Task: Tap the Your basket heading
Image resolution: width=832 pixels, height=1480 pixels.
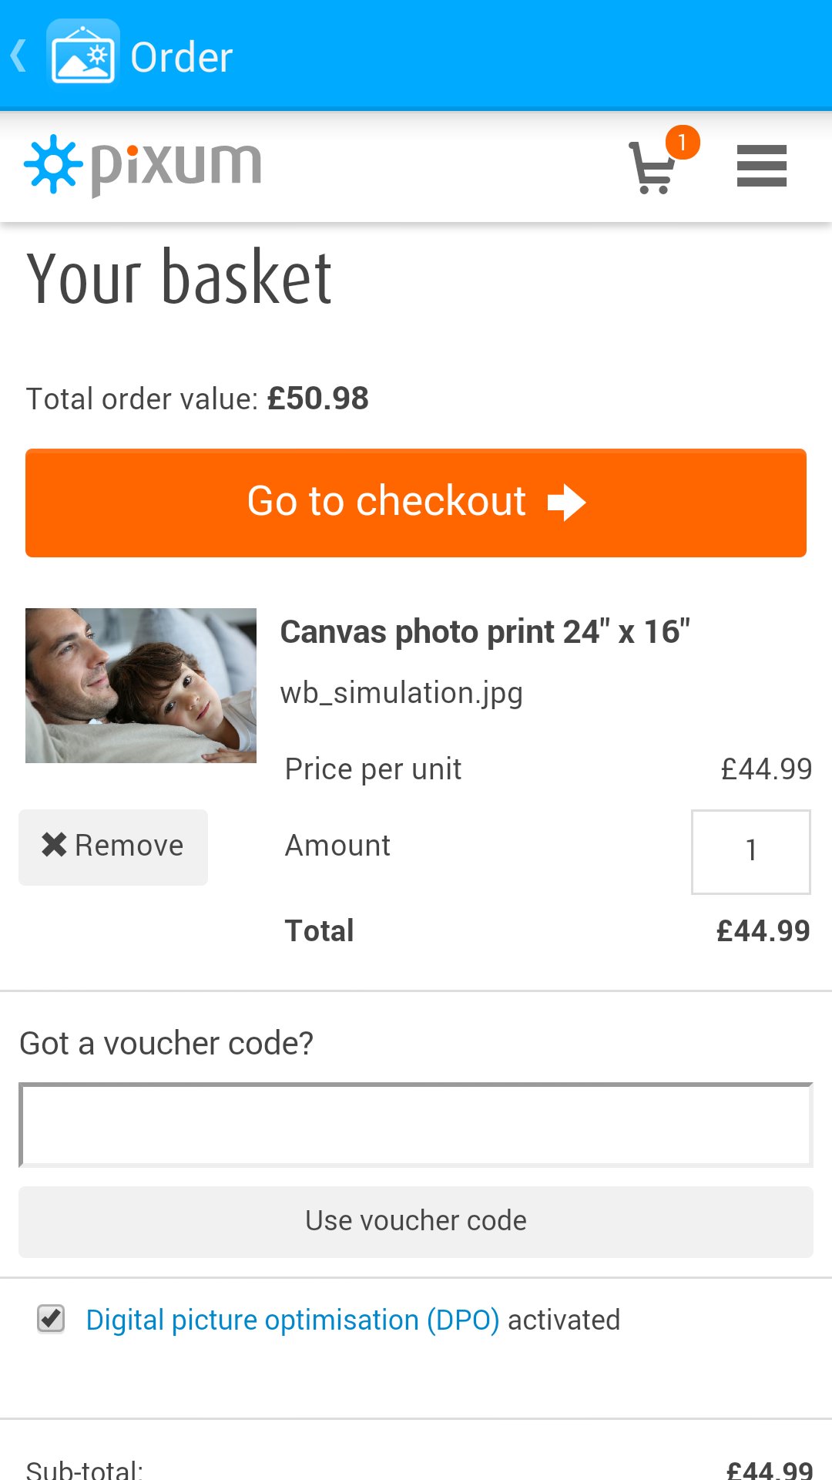Action: tap(179, 278)
